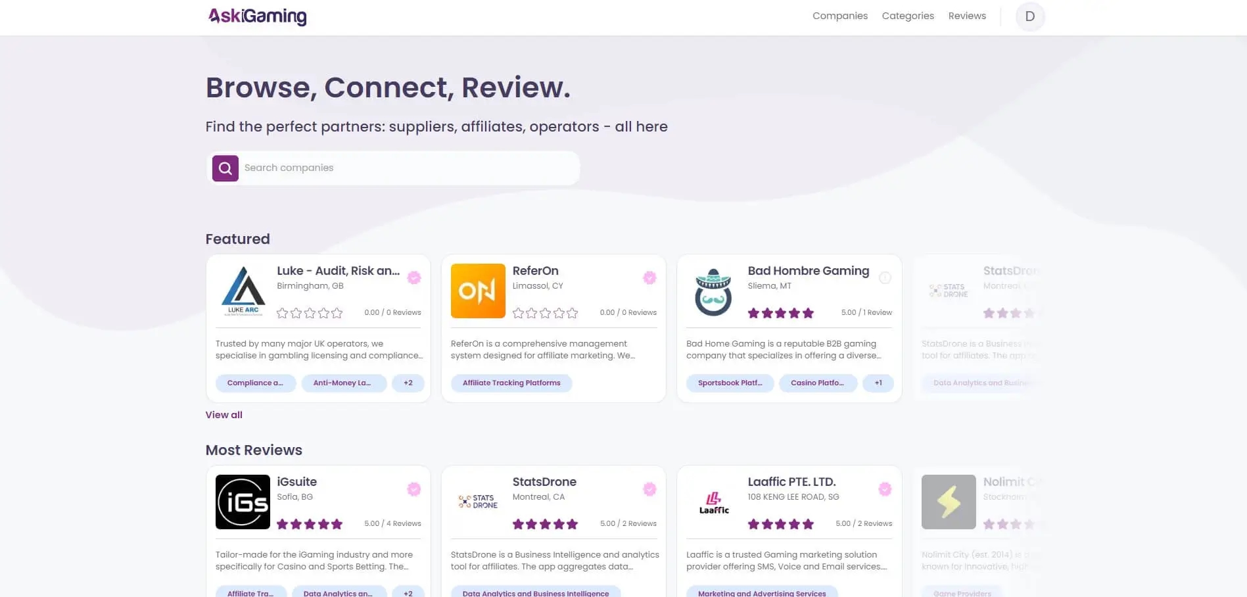Select the Marketing and Advertising Services tag
The width and height of the screenshot is (1247, 597).
762,592
